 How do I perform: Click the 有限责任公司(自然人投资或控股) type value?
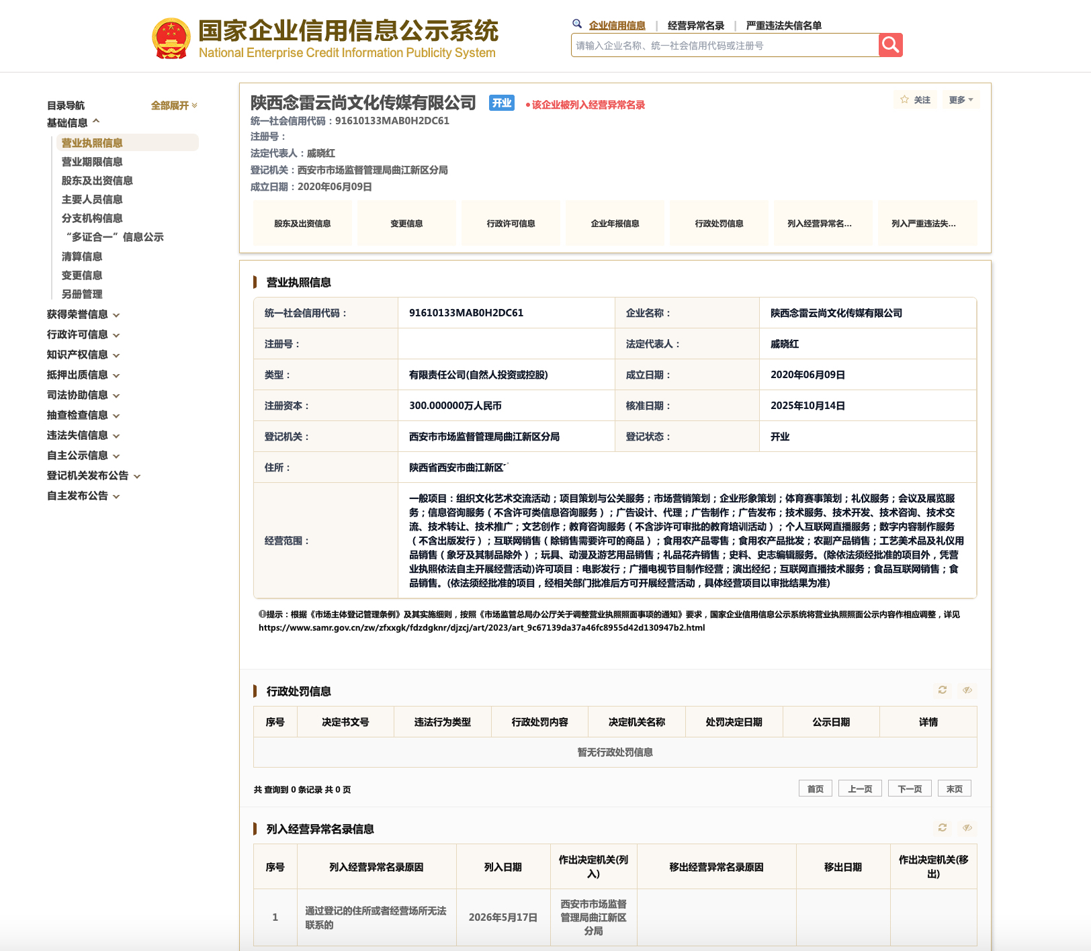pyautogui.click(x=478, y=374)
